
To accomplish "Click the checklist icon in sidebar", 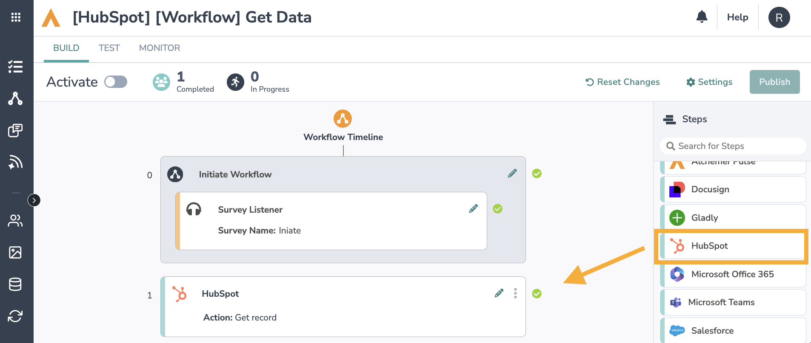I will coord(15,67).
